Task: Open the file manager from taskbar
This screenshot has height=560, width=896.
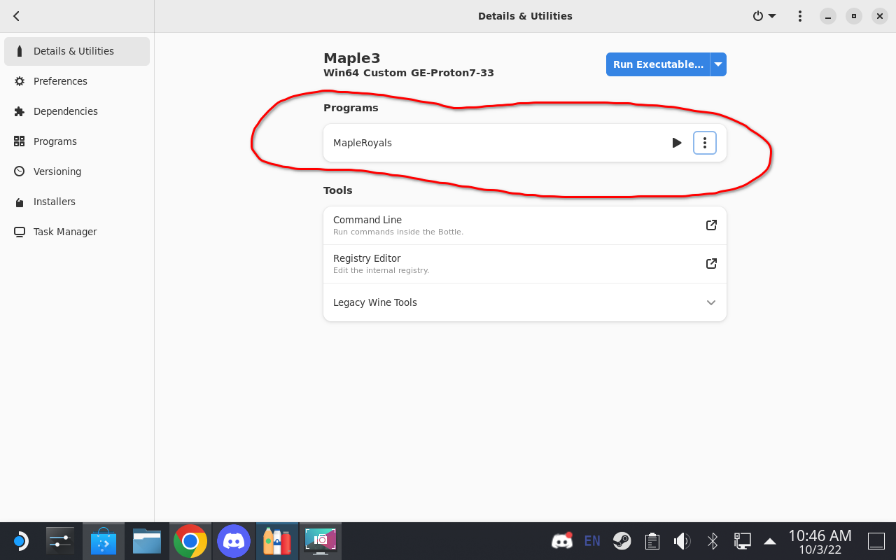Action: tap(147, 541)
